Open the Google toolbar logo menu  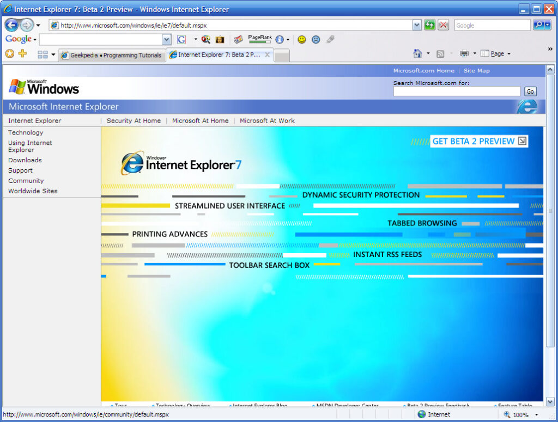coord(21,39)
